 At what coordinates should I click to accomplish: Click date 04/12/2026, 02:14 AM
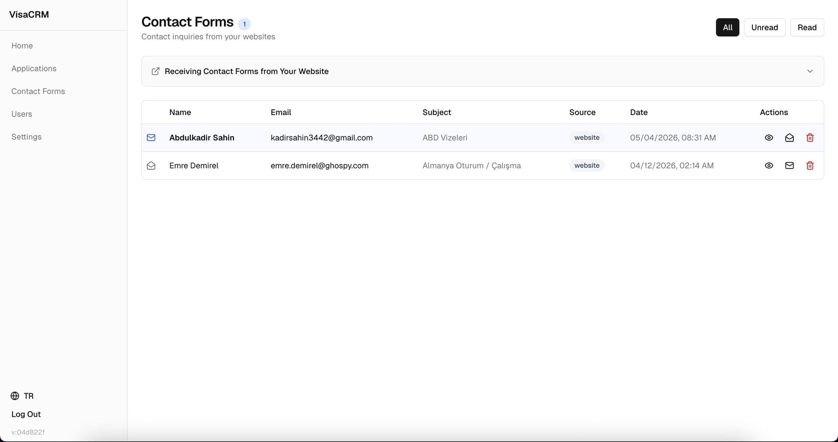click(672, 166)
